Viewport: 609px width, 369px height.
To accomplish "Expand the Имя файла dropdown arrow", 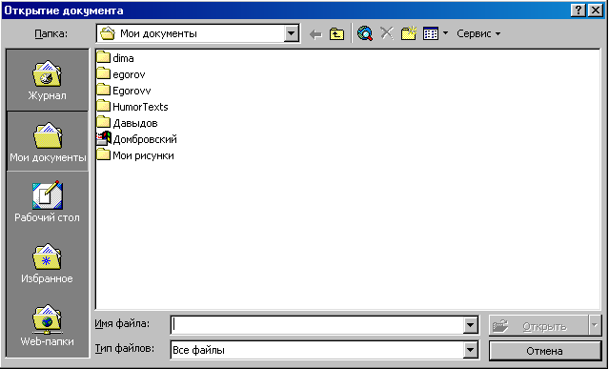I will [x=470, y=325].
